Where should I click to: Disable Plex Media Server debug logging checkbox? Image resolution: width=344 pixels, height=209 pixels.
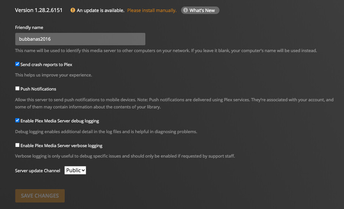[17, 120]
